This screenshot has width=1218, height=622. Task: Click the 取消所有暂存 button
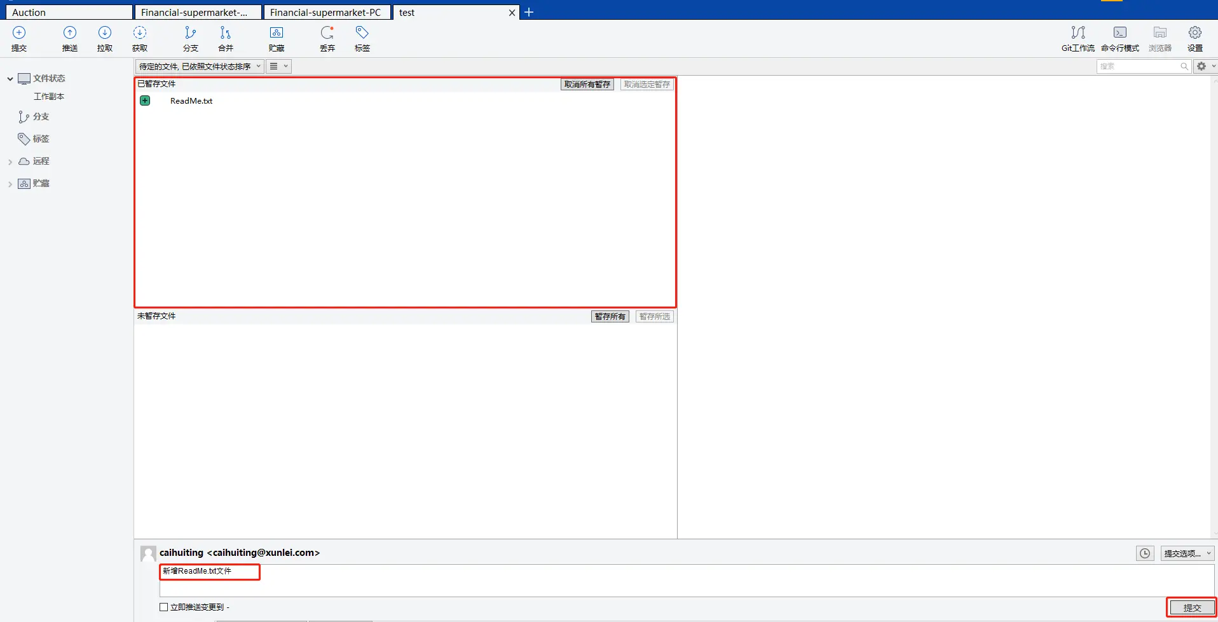coord(587,84)
